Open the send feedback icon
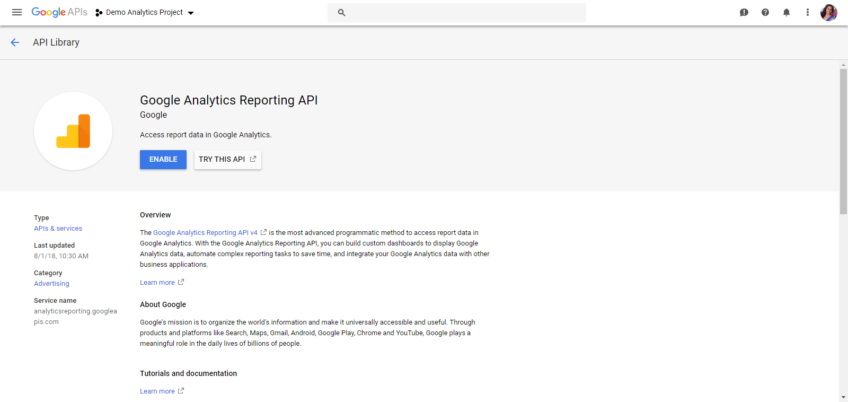Image resolution: width=848 pixels, height=402 pixels. coord(744,12)
